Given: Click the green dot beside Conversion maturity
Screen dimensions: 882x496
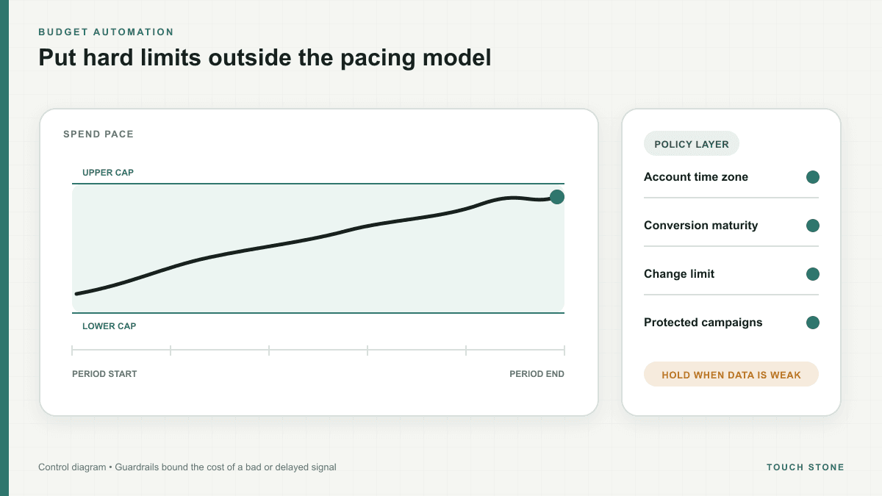Looking at the screenshot, I should [x=812, y=226].
